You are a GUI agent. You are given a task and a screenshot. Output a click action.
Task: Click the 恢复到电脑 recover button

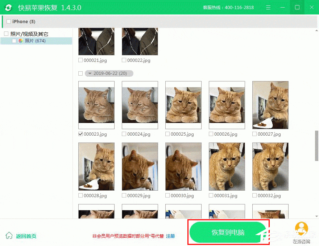pos(228,232)
